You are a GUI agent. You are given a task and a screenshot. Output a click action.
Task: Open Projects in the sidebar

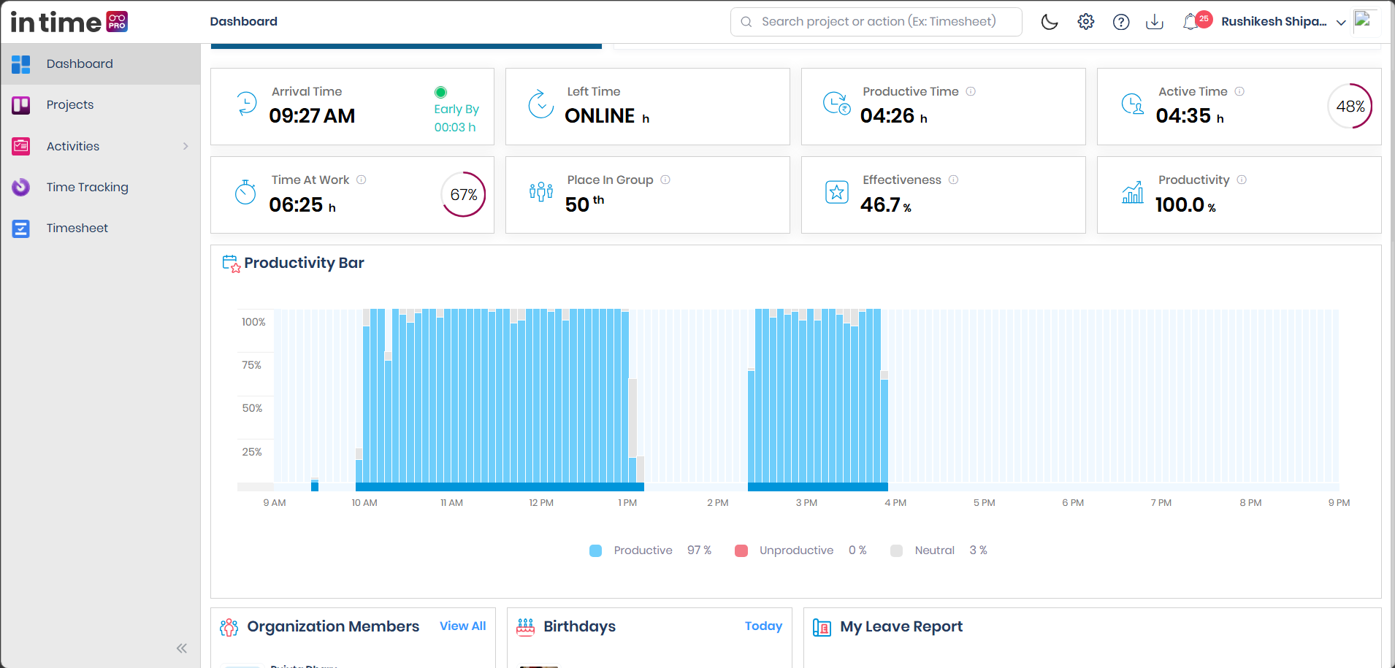(x=100, y=105)
